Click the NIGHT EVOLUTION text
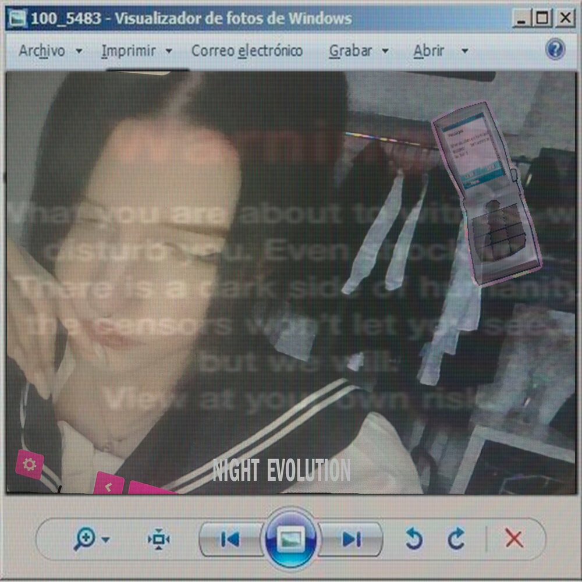The image size is (582, 582). (282, 470)
